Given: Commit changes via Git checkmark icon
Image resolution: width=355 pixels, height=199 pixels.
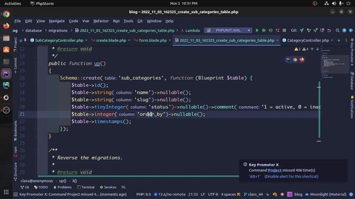Looking at the screenshot, I should [308, 30].
